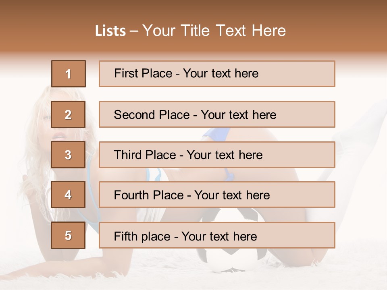
Task: Click the white fluffy carpet at slide bottom
Action: click(x=121, y=278)
